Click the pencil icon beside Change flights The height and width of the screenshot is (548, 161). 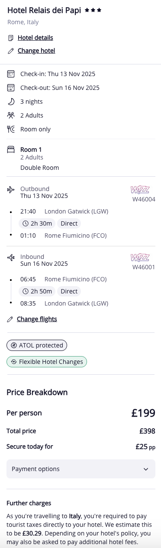click(10, 319)
